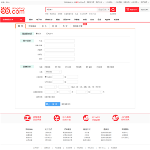Expand the all-categories dropdown in top search bar
The image size is (150, 150).
pos(103,10)
